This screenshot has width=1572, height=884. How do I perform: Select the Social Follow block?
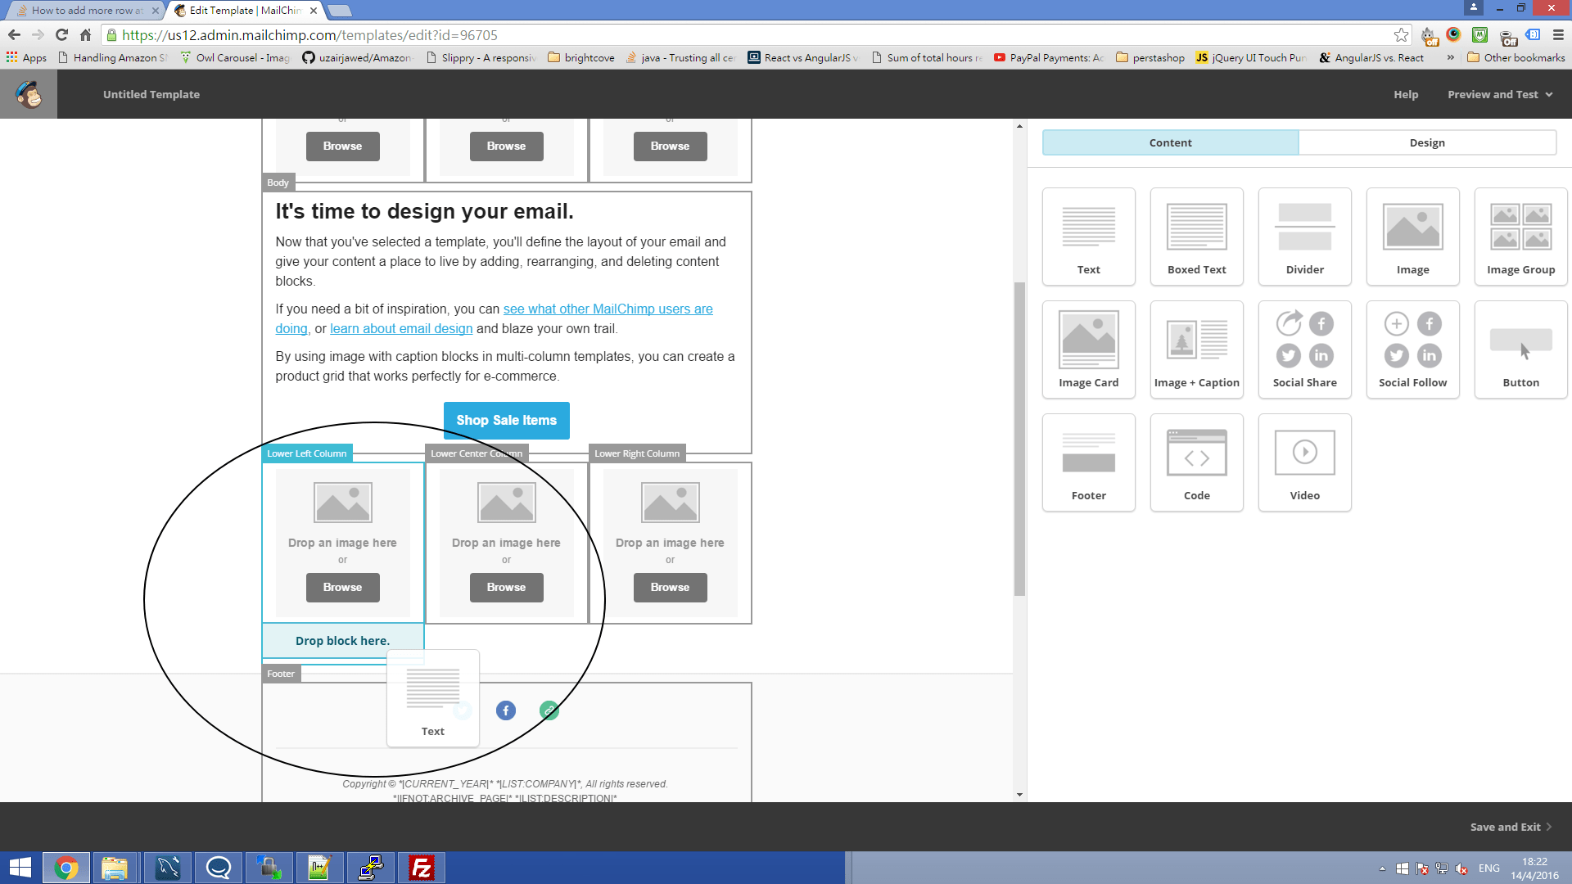[x=1412, y=350]
